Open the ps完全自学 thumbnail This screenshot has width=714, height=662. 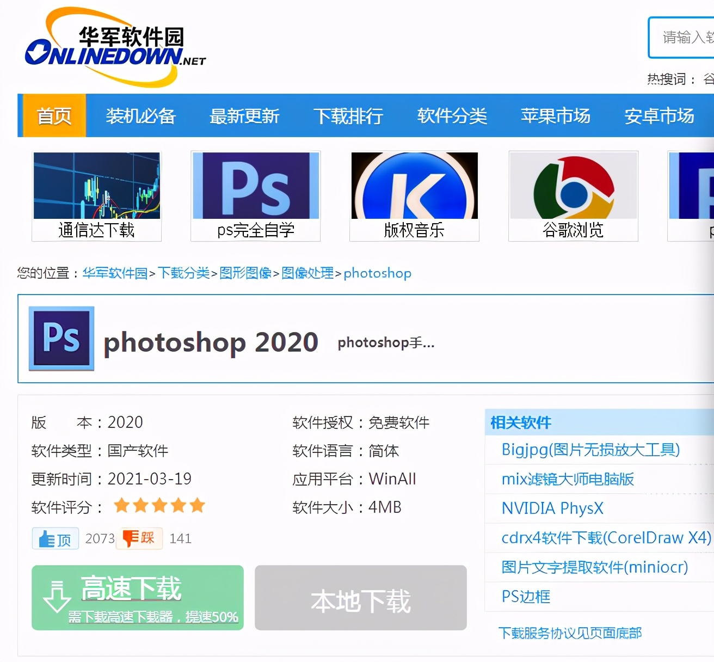pos(255,185)
